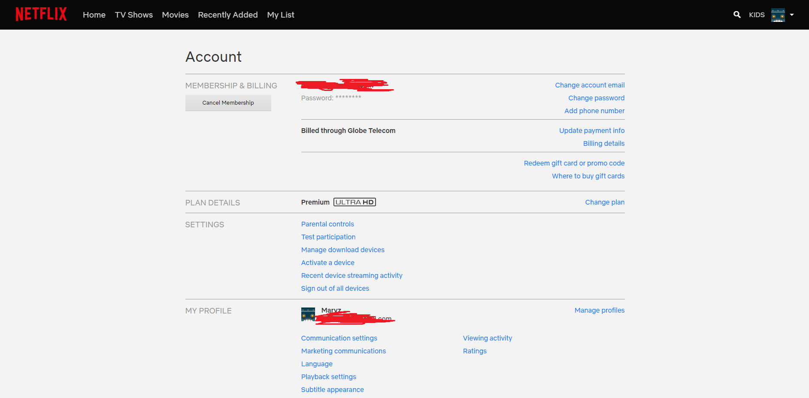View Recent device streaming activity
Image resolution: width=809 pixels, height=398 pixels.
[352, 275]
